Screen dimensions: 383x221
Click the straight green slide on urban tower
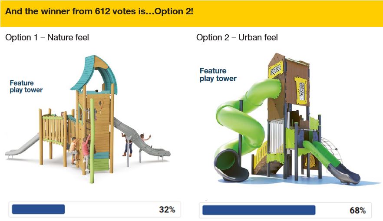(330, 161)
